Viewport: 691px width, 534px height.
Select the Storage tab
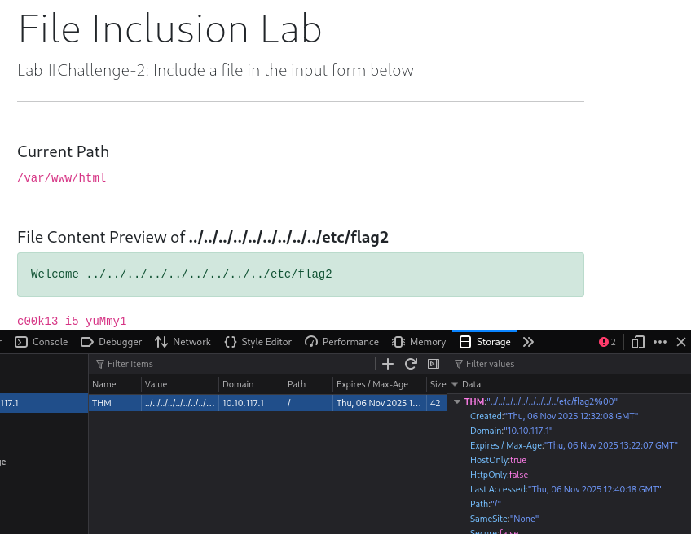pos(485,342)
